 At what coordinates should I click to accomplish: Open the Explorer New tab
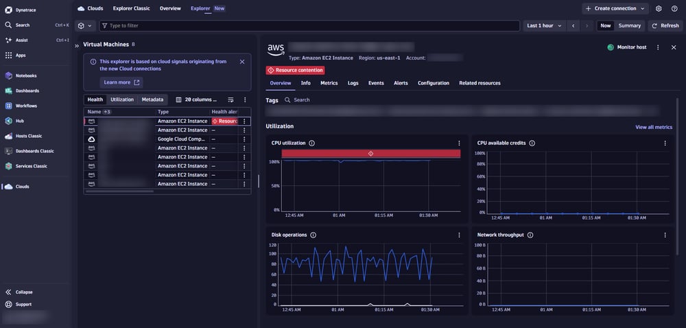tap(208, 8)
